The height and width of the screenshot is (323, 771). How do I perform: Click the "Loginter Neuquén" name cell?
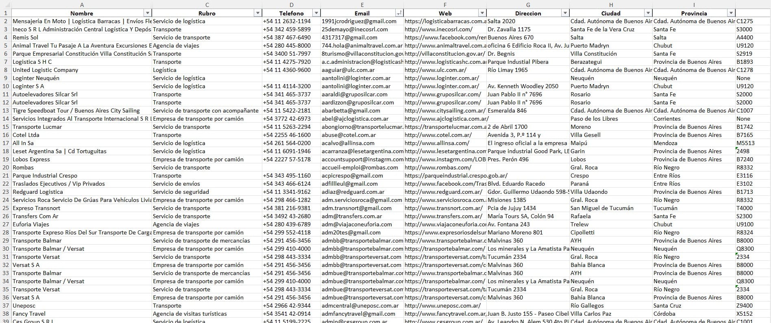pos(82,78)
